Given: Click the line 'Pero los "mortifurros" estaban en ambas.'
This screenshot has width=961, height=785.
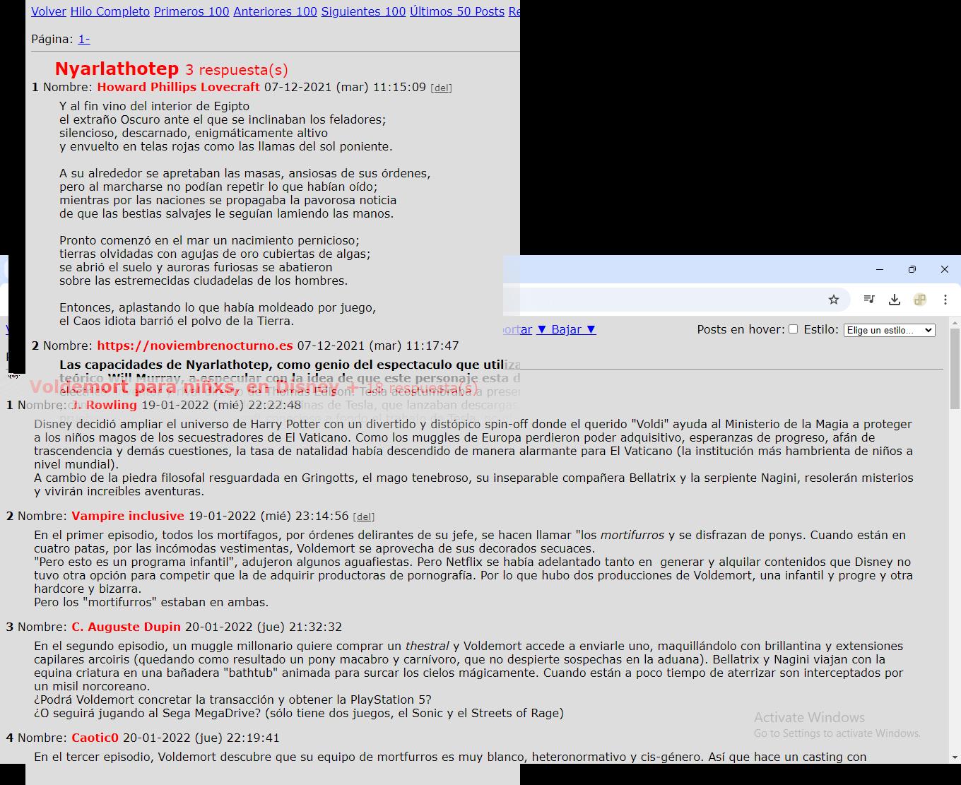Looking at the screenshot, I should (x=151, y=602).
